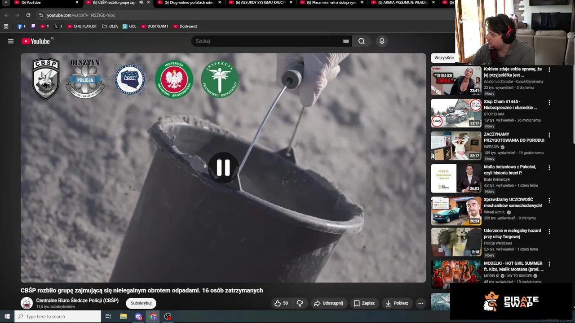Screen dimensions: 575x323
Task: Go to YouTube home via the logo
Action: (x=36, y=41)
